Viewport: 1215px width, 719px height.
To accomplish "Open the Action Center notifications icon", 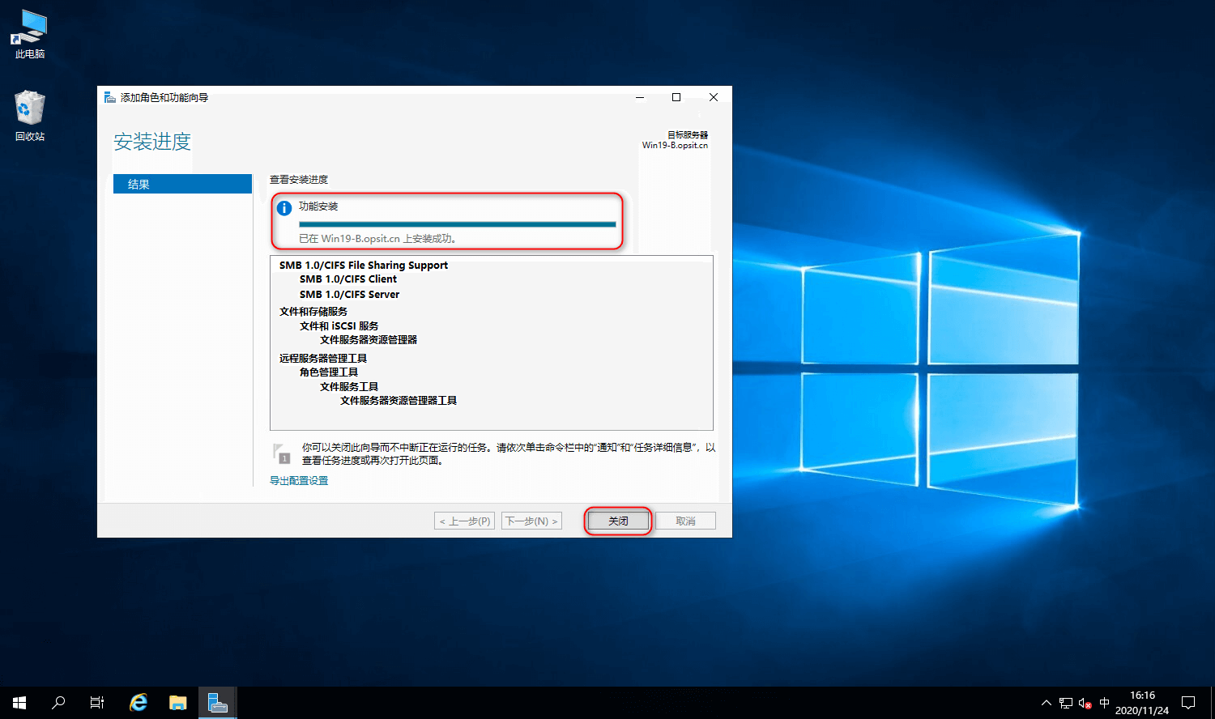I will 1188,703.
